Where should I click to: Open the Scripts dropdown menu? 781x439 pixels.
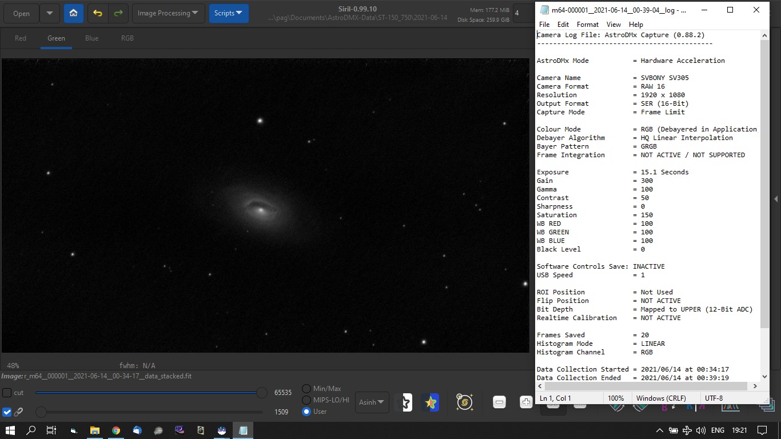click(229, 13)
